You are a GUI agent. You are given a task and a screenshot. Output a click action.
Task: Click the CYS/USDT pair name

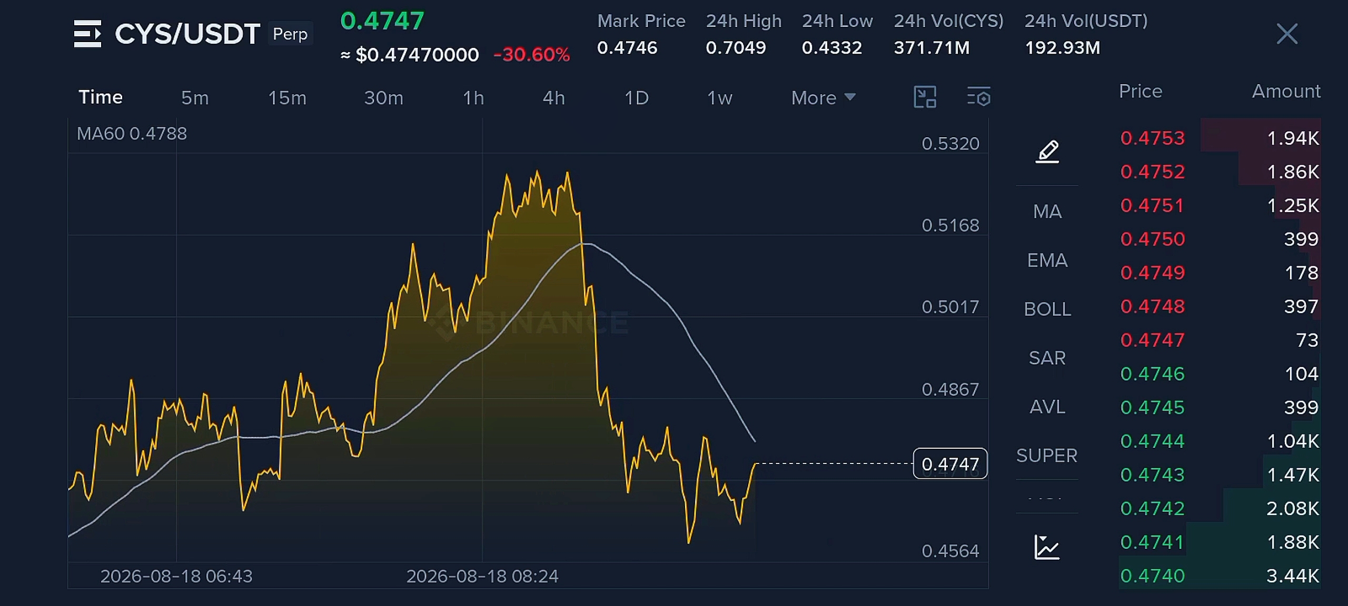pyautogui.click(x=187, y=34)
